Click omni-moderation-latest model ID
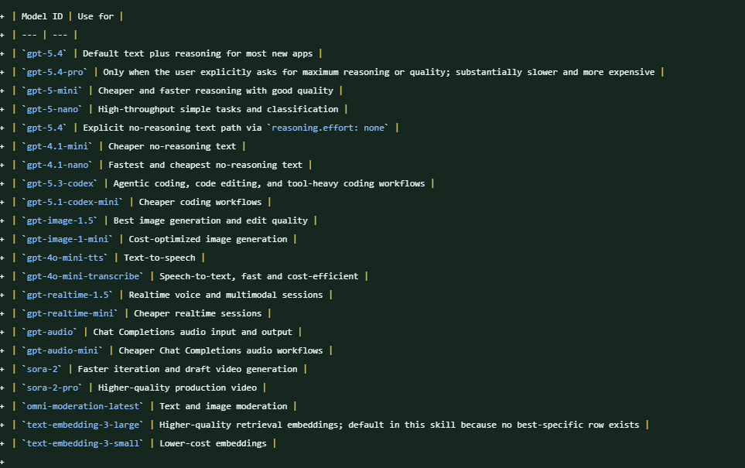Viewport: 745px width, 468px height. click(83, 406)
